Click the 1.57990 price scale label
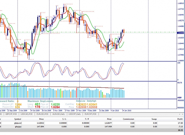 tap(181, 55)
